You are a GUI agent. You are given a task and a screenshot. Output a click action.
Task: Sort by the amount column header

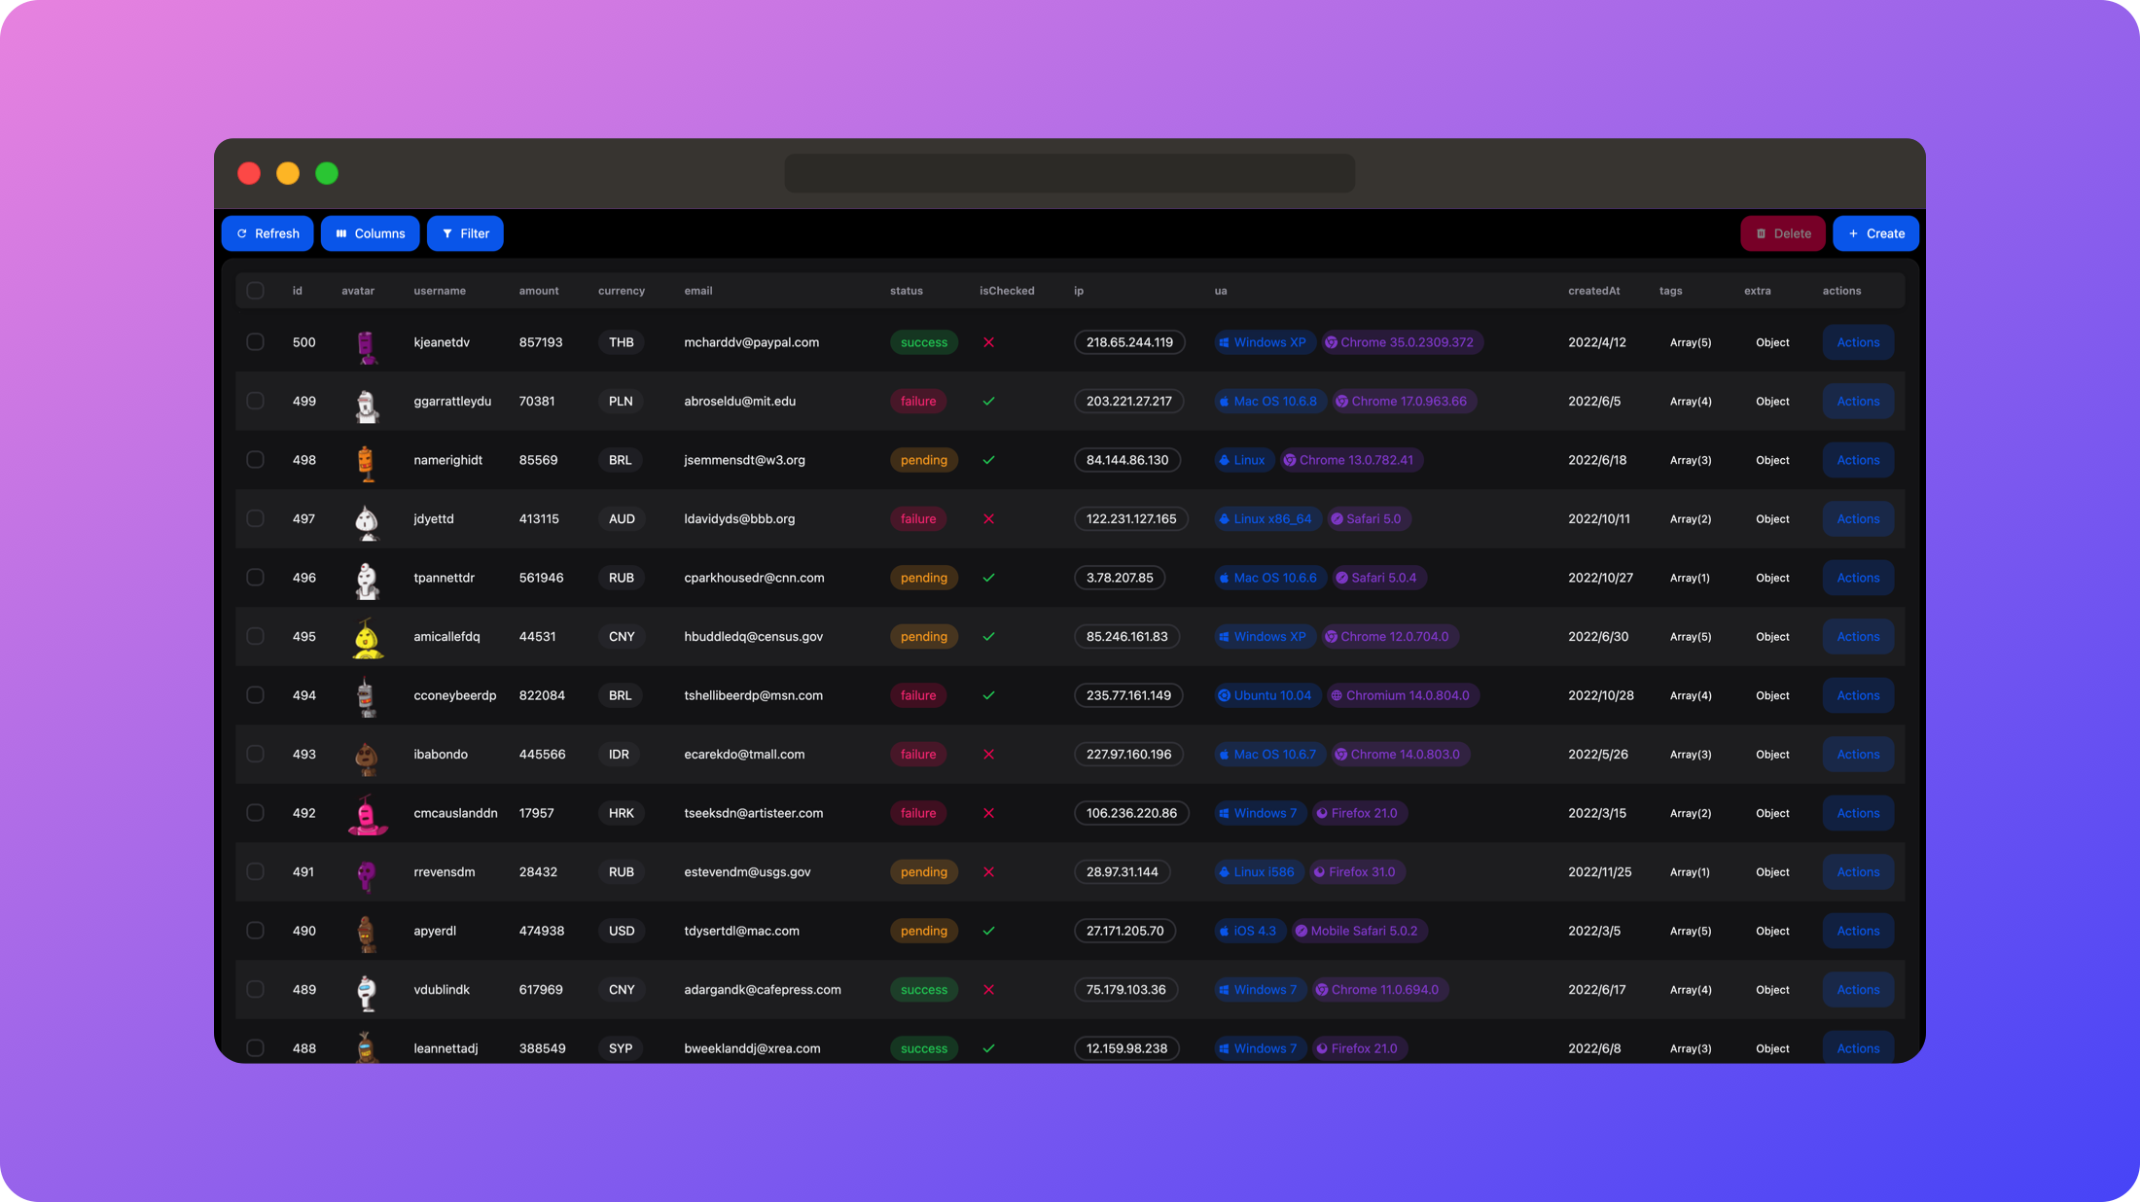(x=539, y=291)
